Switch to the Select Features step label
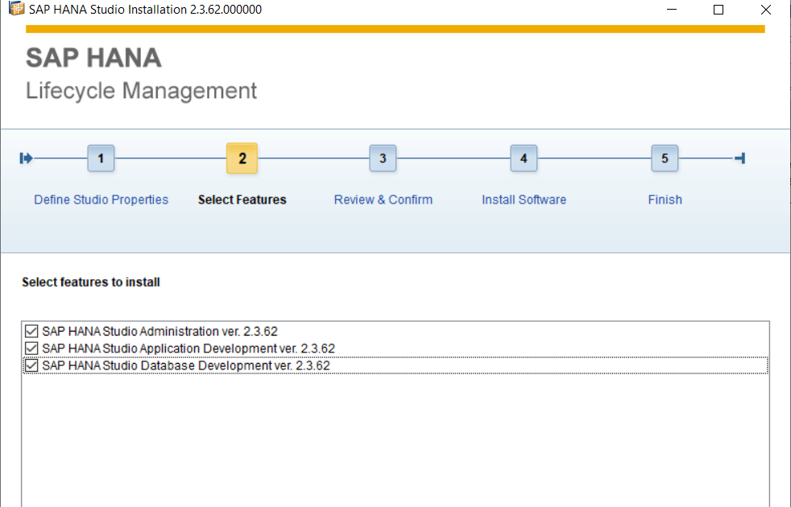 (x=242, y=200)
